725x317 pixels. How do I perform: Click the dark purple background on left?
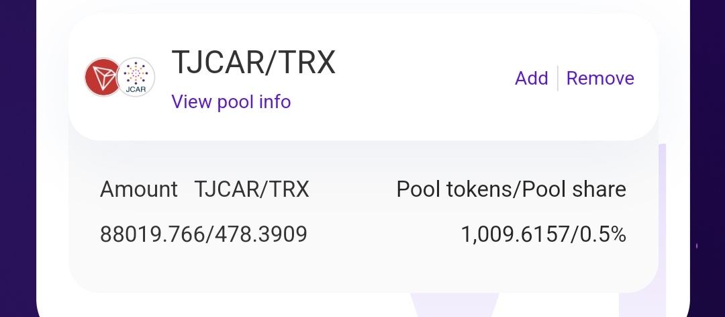click(x=18, y=158)
